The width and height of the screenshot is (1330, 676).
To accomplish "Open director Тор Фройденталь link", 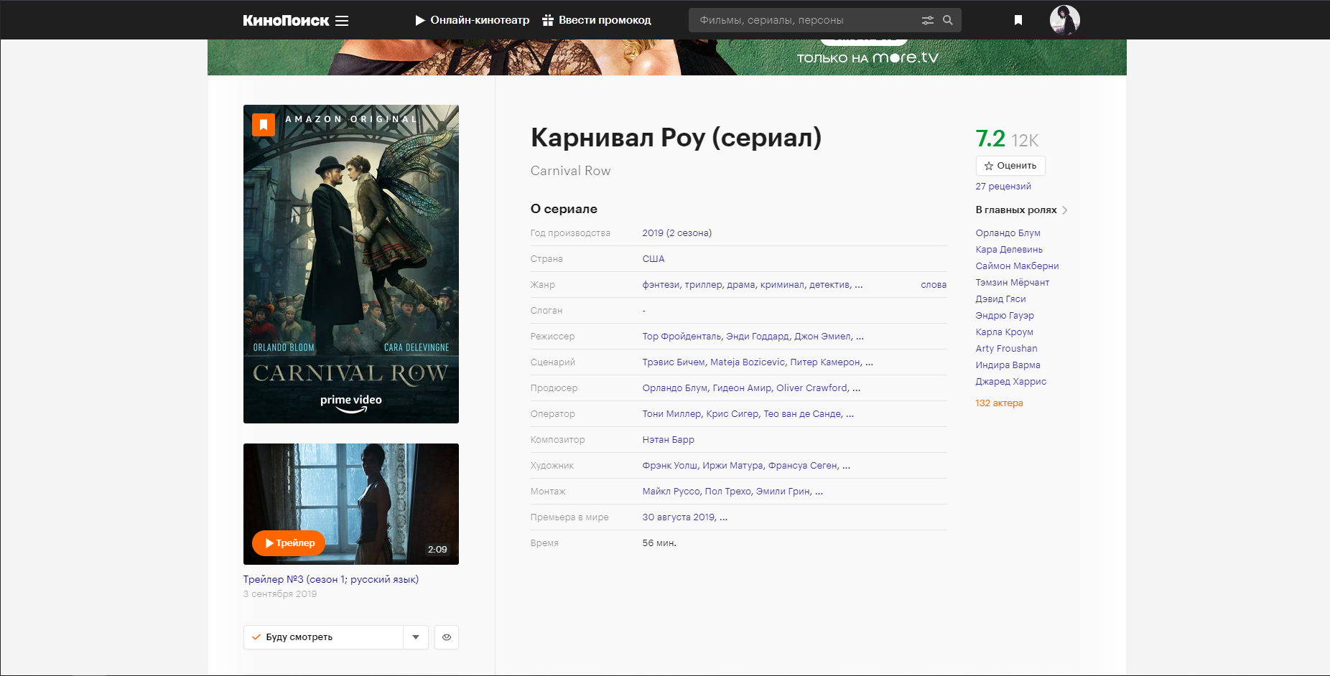I will pos(682,337).
